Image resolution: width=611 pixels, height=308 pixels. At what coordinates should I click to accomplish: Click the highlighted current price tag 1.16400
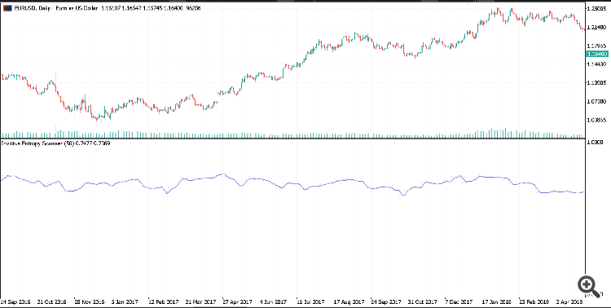pos(597,54)
